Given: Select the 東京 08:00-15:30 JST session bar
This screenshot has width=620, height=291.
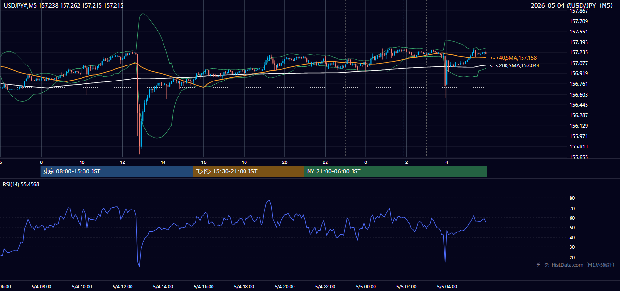Looking at the screenshot, I should tap(116, 171).
